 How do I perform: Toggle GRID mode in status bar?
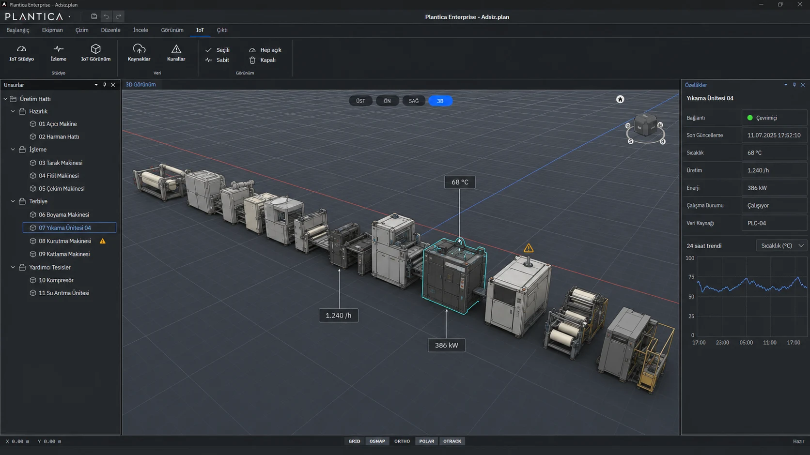coord(355,441)
